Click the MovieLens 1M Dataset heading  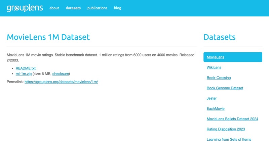(x=48, y=37)
